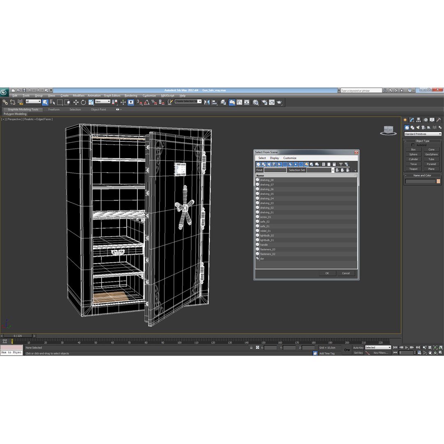Viewport: 444px width, 444px height.
Task: Click the ViewCube in the viewport
Action: [x=388, y=130]
